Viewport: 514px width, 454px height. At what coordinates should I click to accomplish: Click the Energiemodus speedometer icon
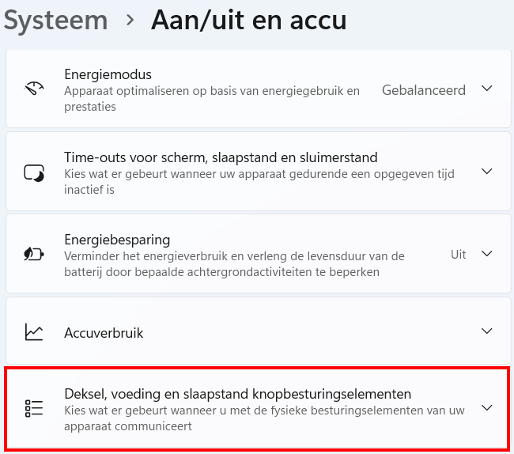click(x=33, y=89)
